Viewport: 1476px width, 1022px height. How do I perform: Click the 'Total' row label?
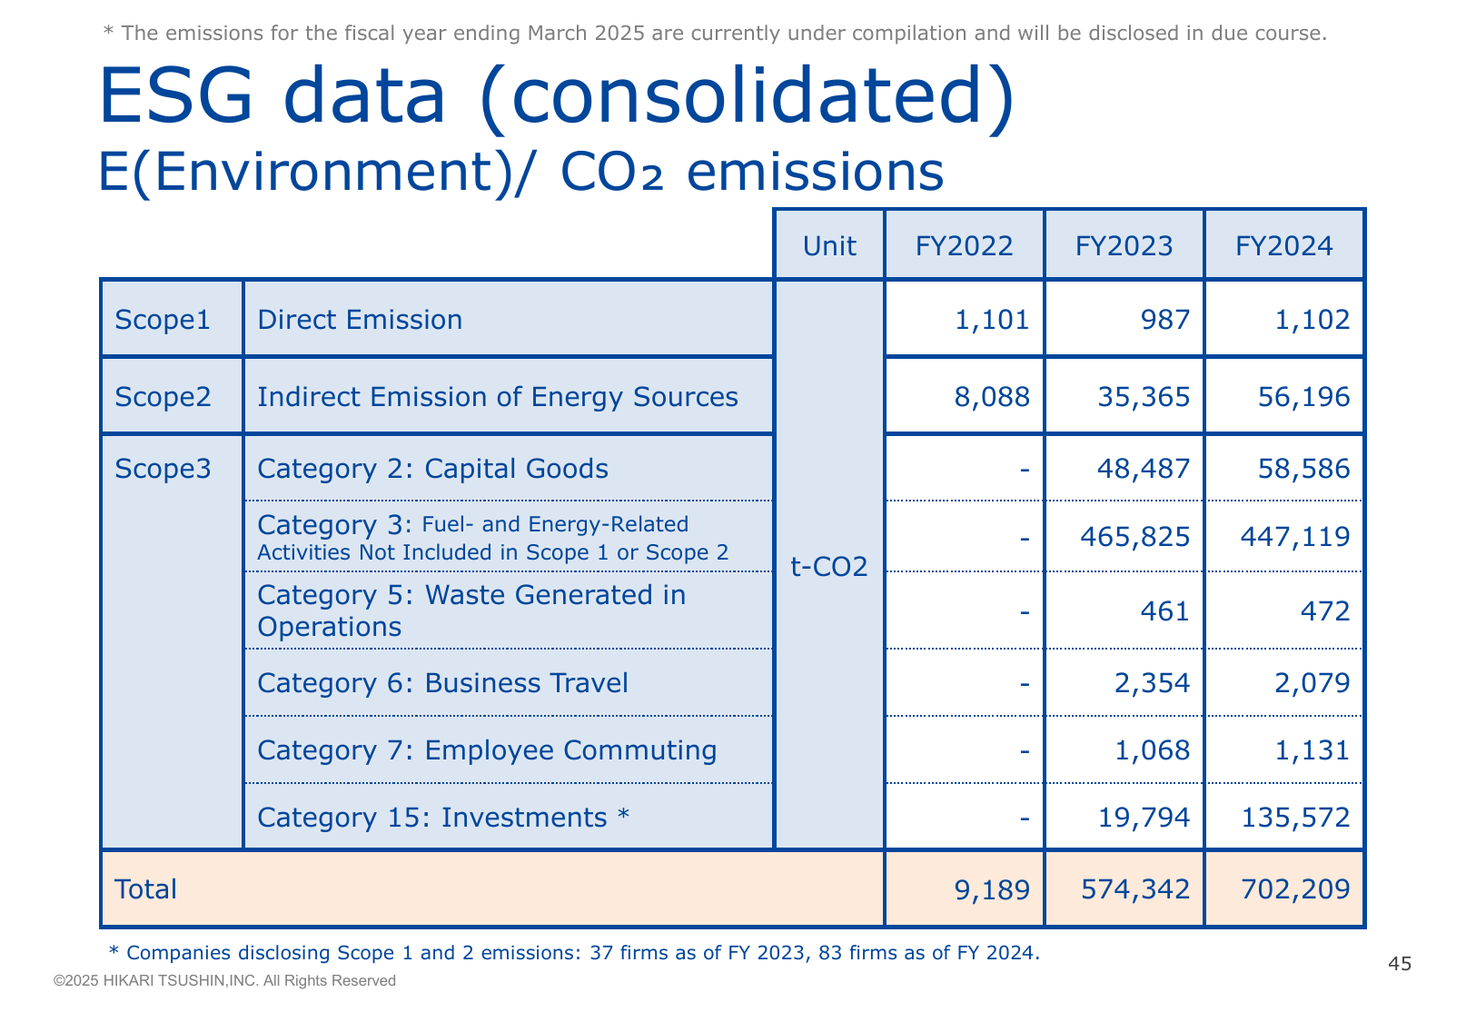(146, 889)
